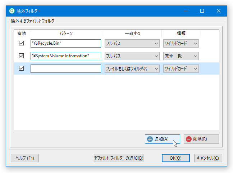Expand the ファイルもしくはフォルダ名 match dropdown
This screenshot has width=233, height=173.
click(132, 69)
